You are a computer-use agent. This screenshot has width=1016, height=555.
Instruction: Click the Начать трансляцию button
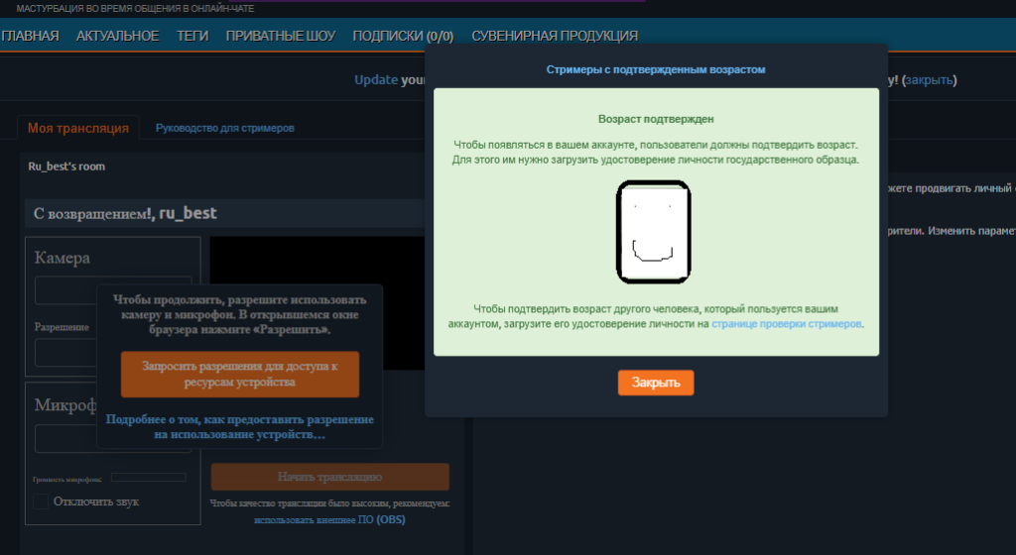point(329,477)
